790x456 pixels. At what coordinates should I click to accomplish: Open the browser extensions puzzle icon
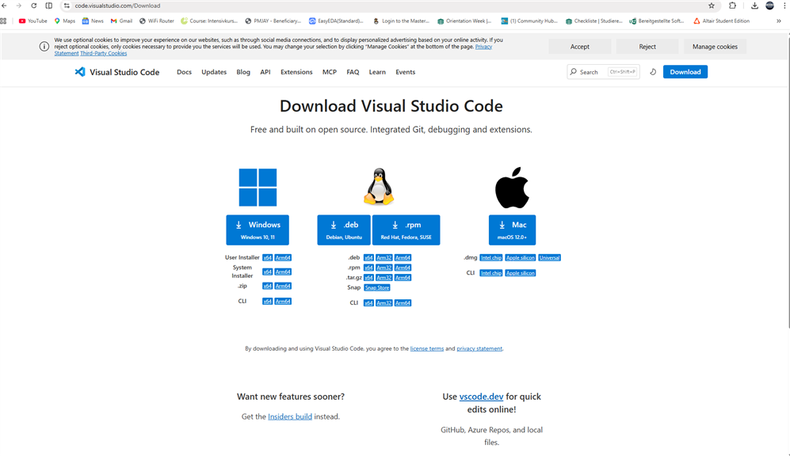pyautogui.click(x=733, y=6)
